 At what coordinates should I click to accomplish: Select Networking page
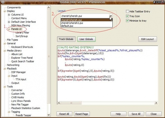tap(13, 65)
